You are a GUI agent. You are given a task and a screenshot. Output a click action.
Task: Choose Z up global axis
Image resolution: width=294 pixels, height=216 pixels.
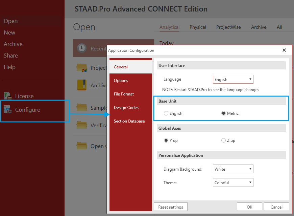[223, 140]
